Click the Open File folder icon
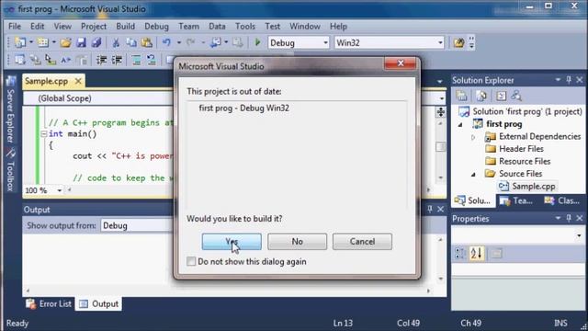 point(65,42)
